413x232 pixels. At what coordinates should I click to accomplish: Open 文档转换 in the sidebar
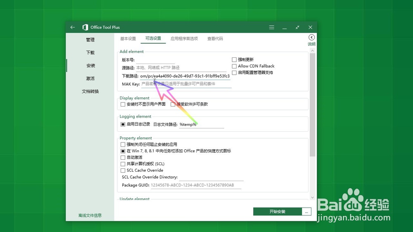pyautogui.click(x=90, y=91)
